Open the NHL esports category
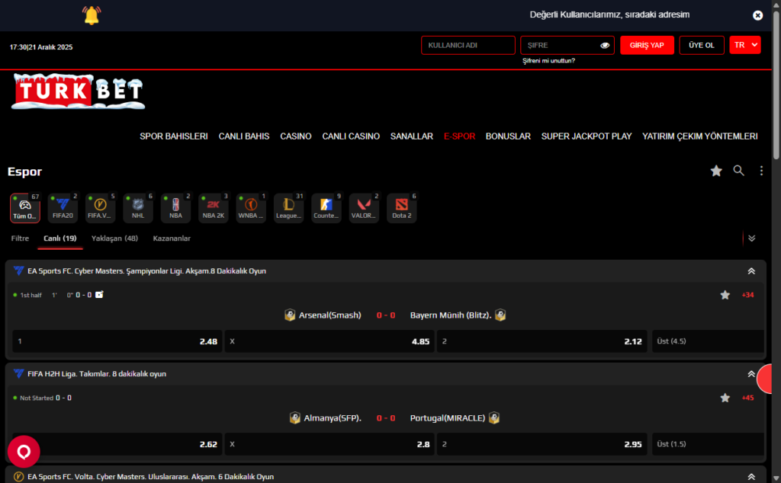781x483 pixels. pos(137,207)
